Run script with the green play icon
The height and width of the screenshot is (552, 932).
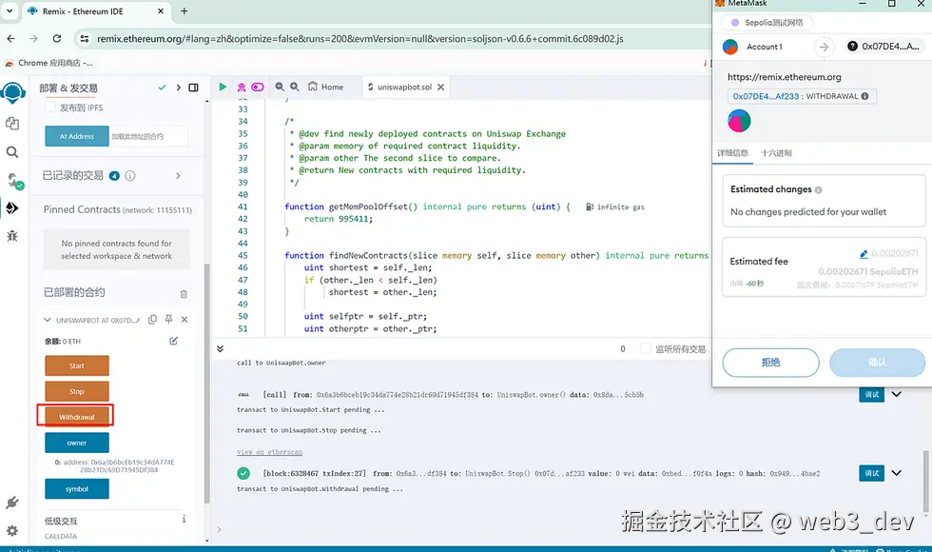(x=223, y=87)
